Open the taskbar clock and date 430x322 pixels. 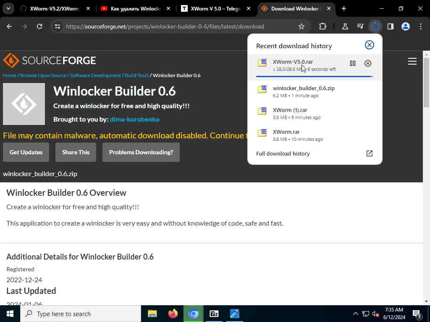[x=394, y=314]
